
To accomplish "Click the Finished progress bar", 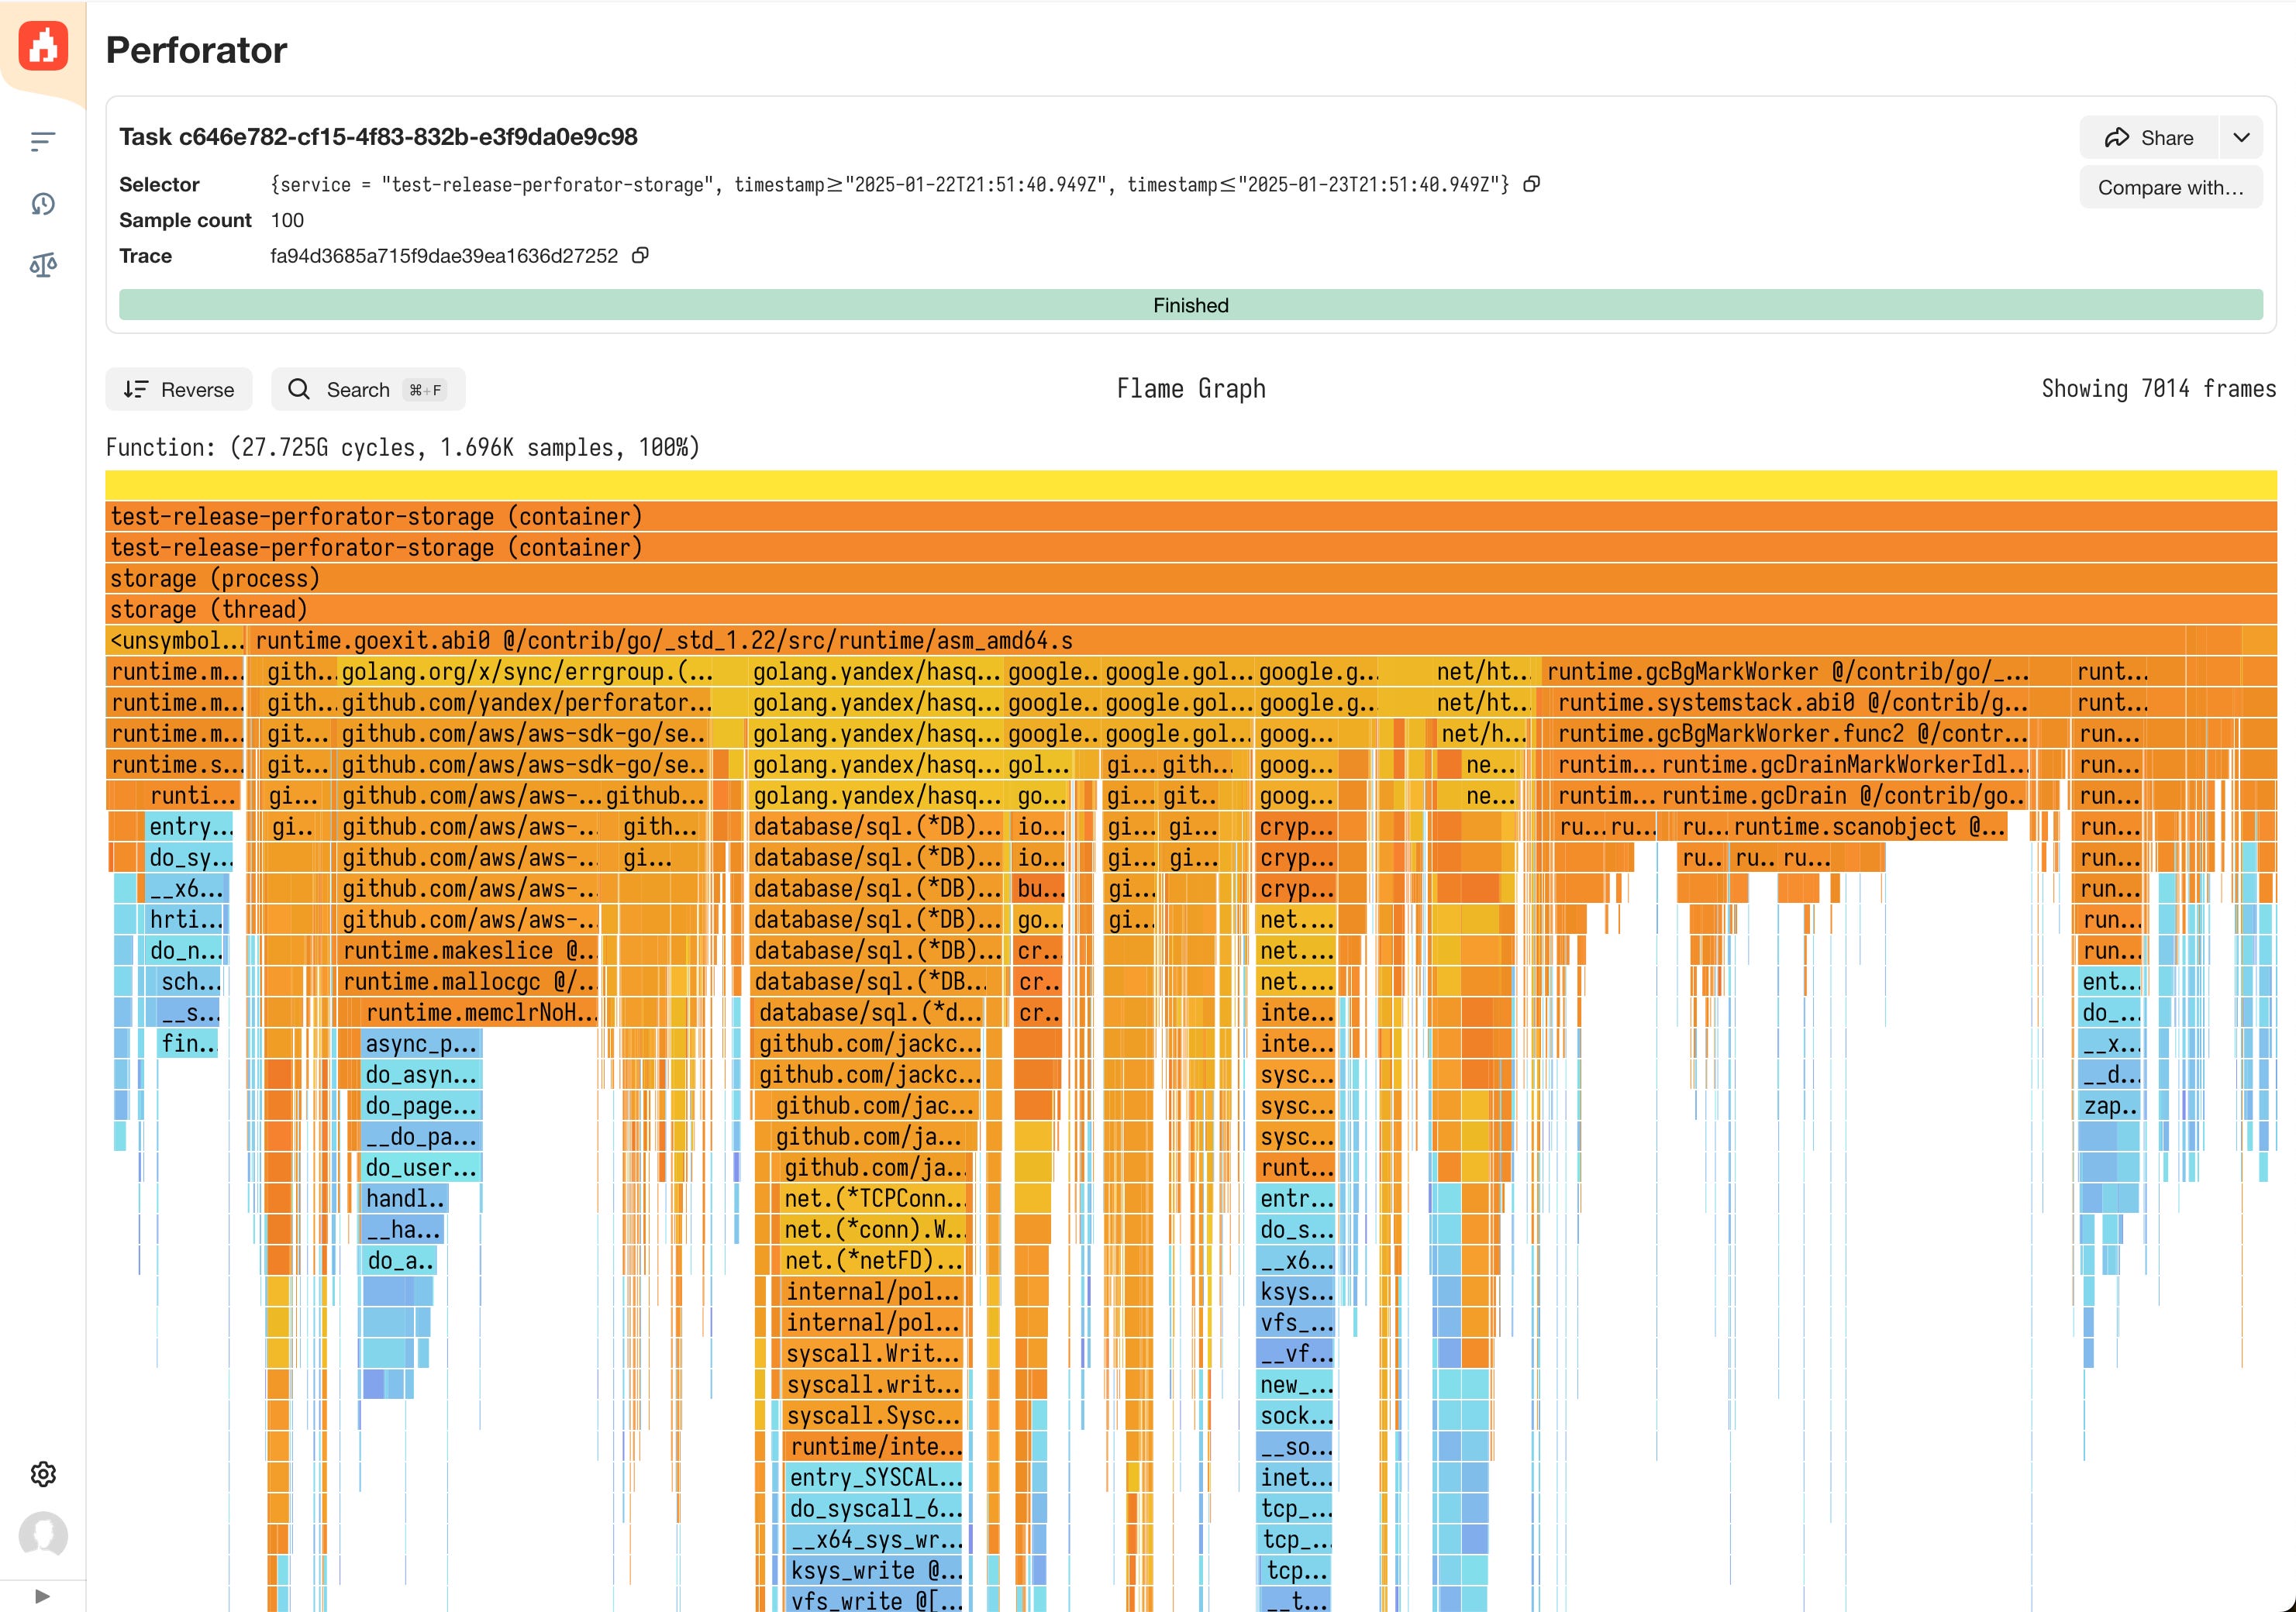I will pos(1190,305).
